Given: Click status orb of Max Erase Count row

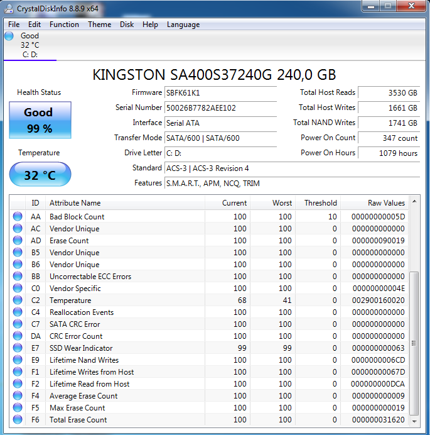Looking at the screenshot, I should pyautogui.click(x=18, y=407).
